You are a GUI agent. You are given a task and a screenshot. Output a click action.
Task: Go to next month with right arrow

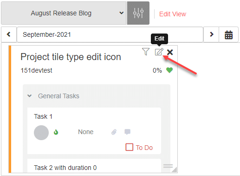tap(211, 34)
